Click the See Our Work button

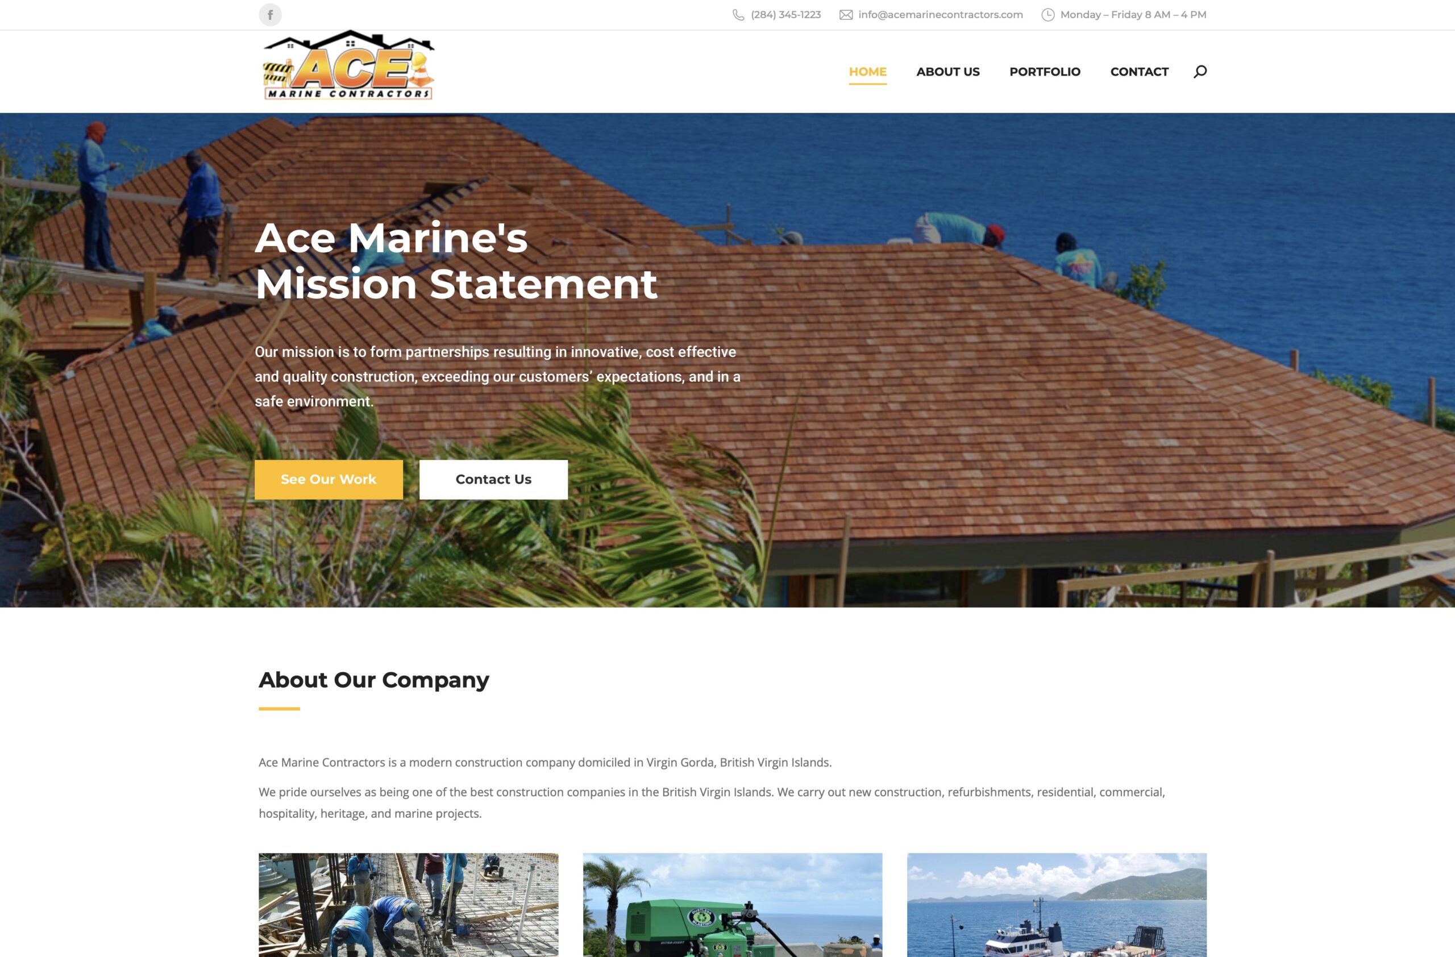tap(329, 479)
